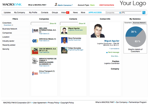Click the Send message arrow icon

tap(107, 52)
